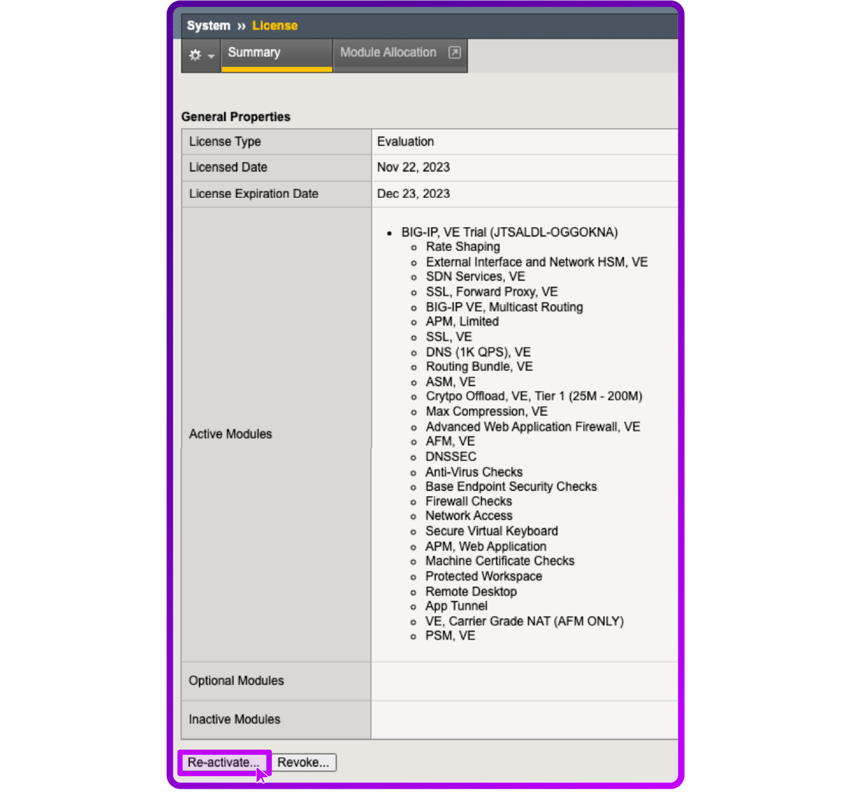Image resolution: width=852 pixels, height=794 pixels.
Task: Click the Re-activate... button
Action: [x=224, y=762]
